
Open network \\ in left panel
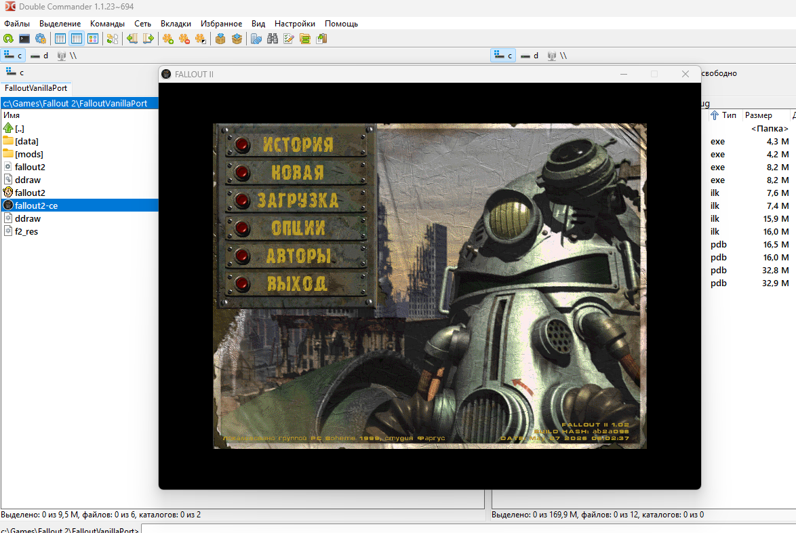click(x=67, y=56)
